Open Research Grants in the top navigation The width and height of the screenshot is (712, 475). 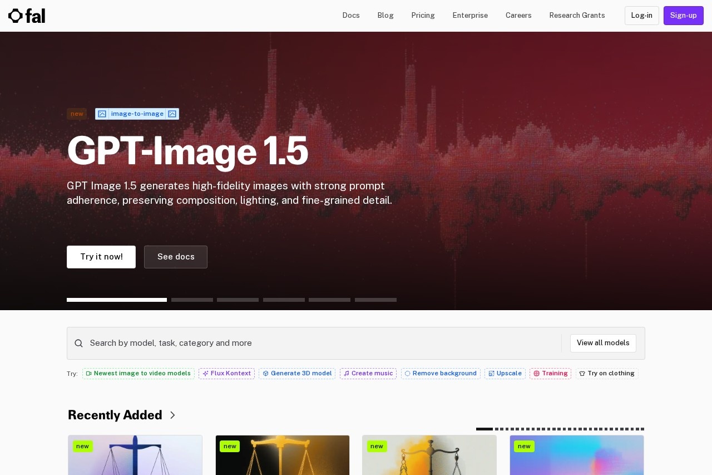pos(577,16)
